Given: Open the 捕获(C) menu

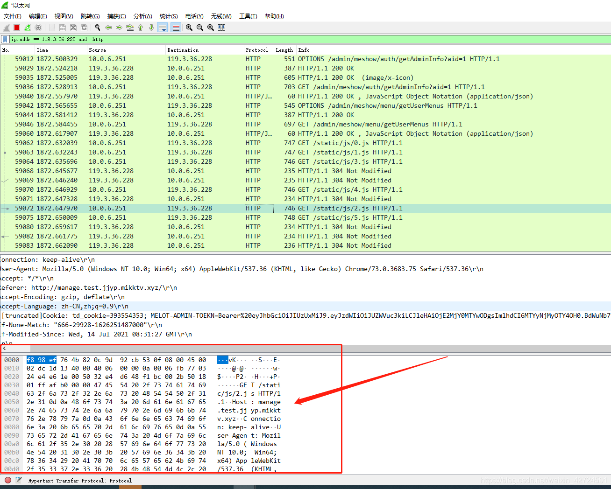Looking at the screenshot, I should (x=116, y=16).
